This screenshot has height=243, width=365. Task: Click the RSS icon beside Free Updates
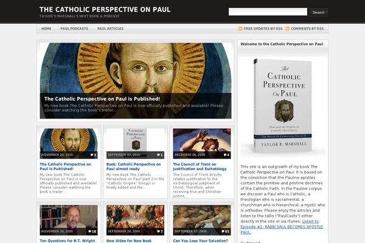pyautogui.click(x=240, y=29)
